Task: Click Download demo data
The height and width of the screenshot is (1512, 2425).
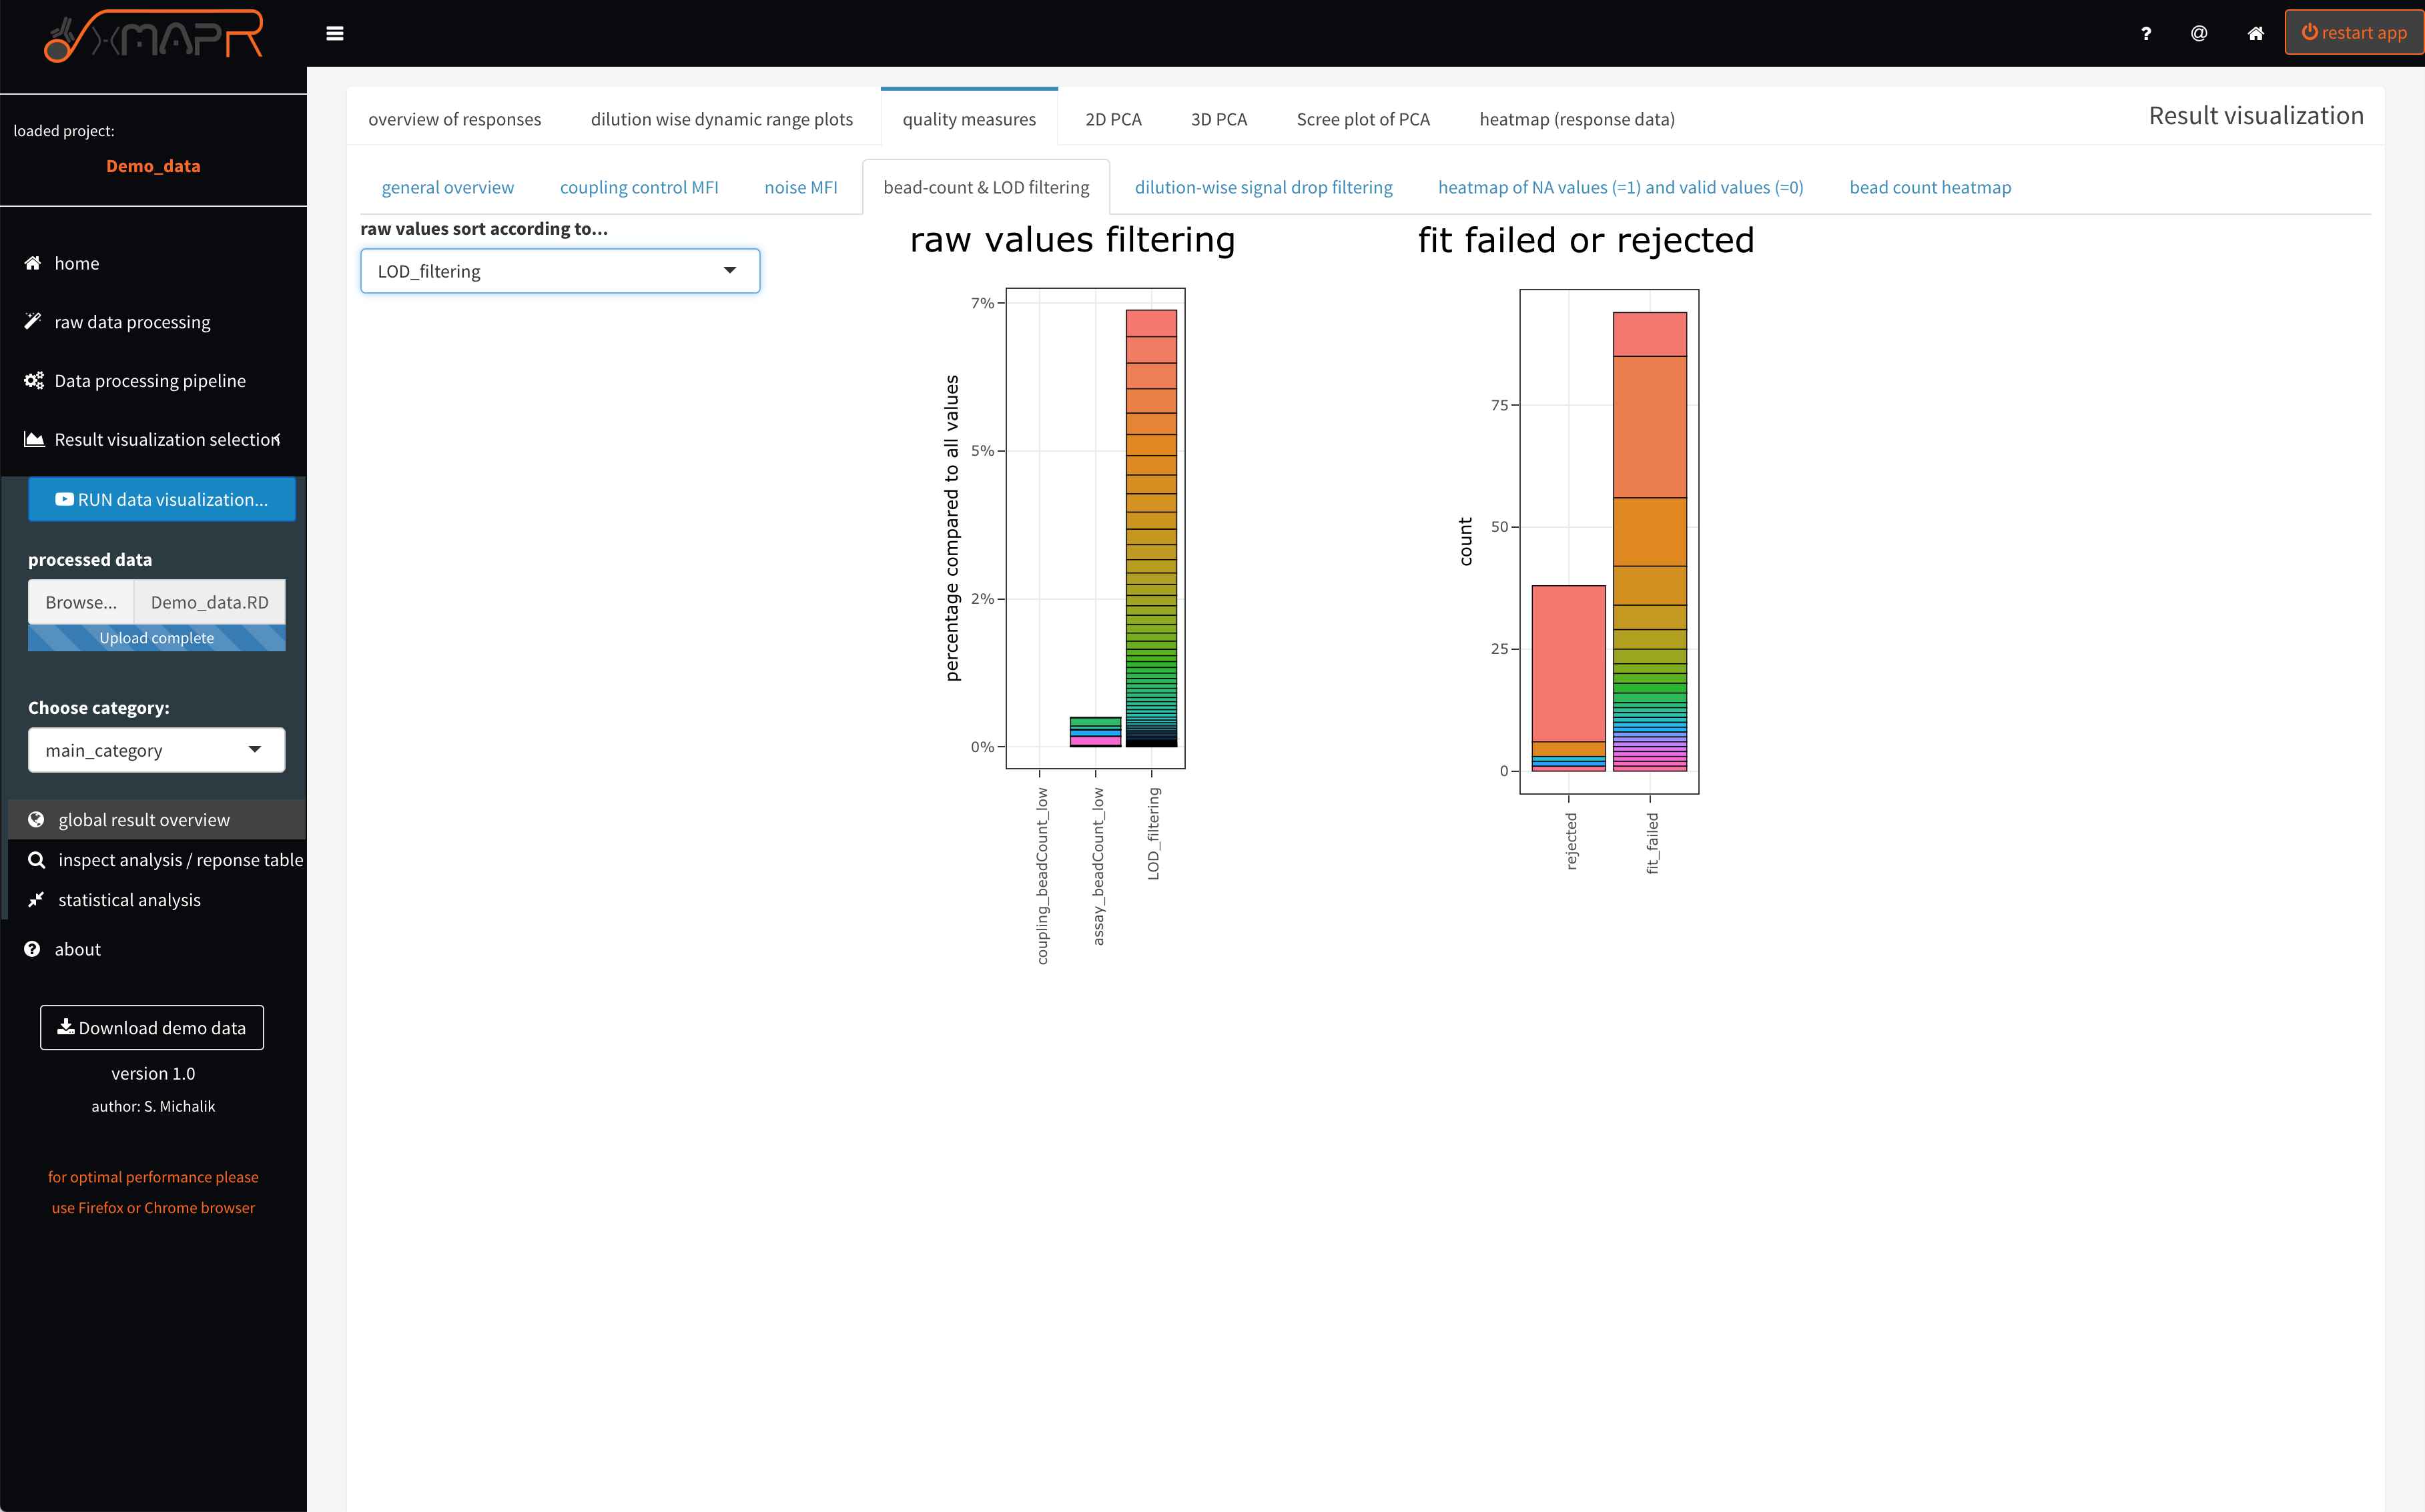Action: pyautogui.click(x=151, y=1027)
